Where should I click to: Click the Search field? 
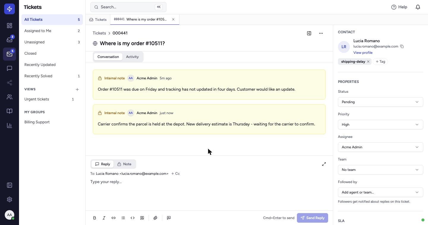point(128,7)
